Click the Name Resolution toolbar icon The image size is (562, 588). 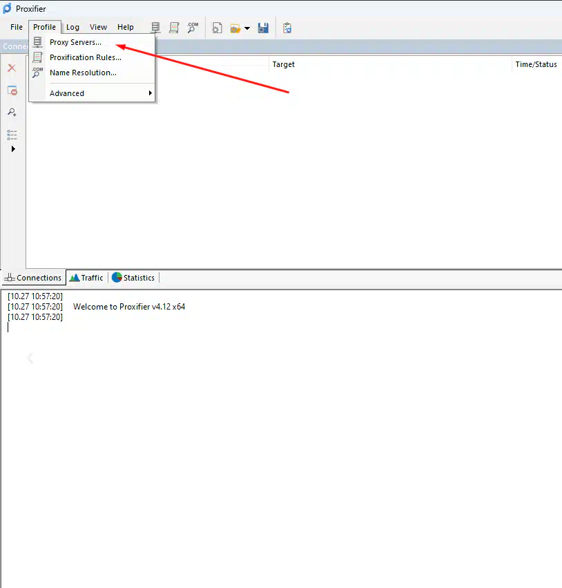point(193,28)
